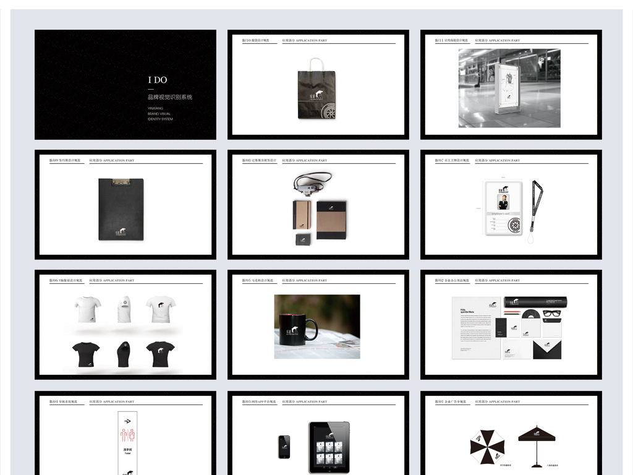Screen dimensions: 633x475
Task: Open the black I DO cover slide
Action: [125, 84]
